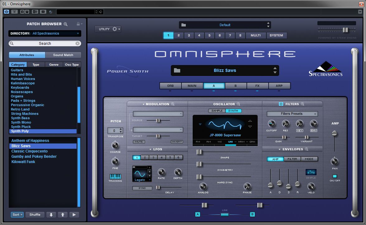Screen dimensions: 366x225
Task: Collapse the Modulation section triangle
Action: 143,104
